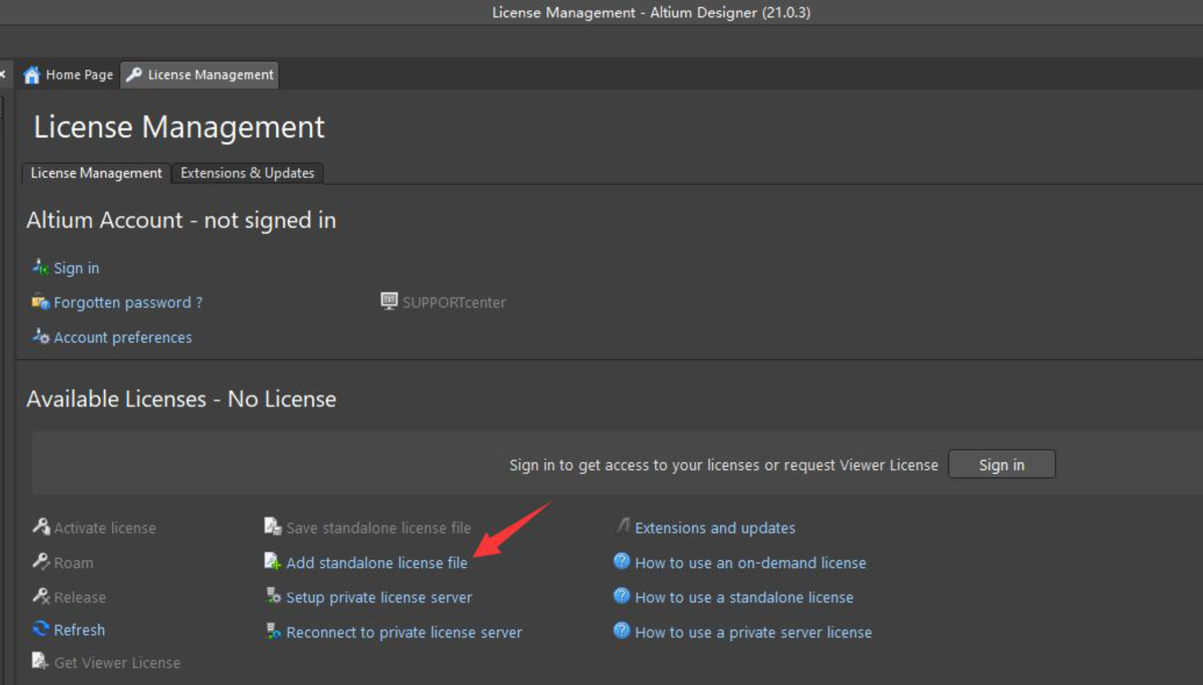This screenshot has height=685, width=1203.
Task: Click the Sign in button beside Viewer License
Action: click(x=1001, y=464)
